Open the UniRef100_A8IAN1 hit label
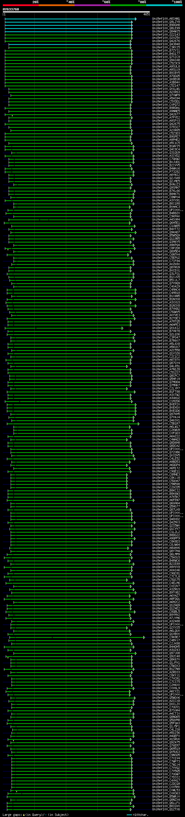The width and height of the screenshot is (185, 817). (x=166, y=19)
